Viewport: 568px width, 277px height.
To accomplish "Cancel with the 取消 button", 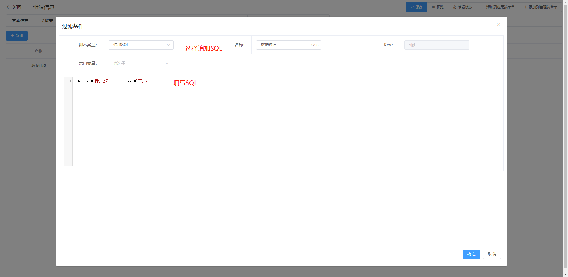I will pyautogui.click(x=492, y=254).
